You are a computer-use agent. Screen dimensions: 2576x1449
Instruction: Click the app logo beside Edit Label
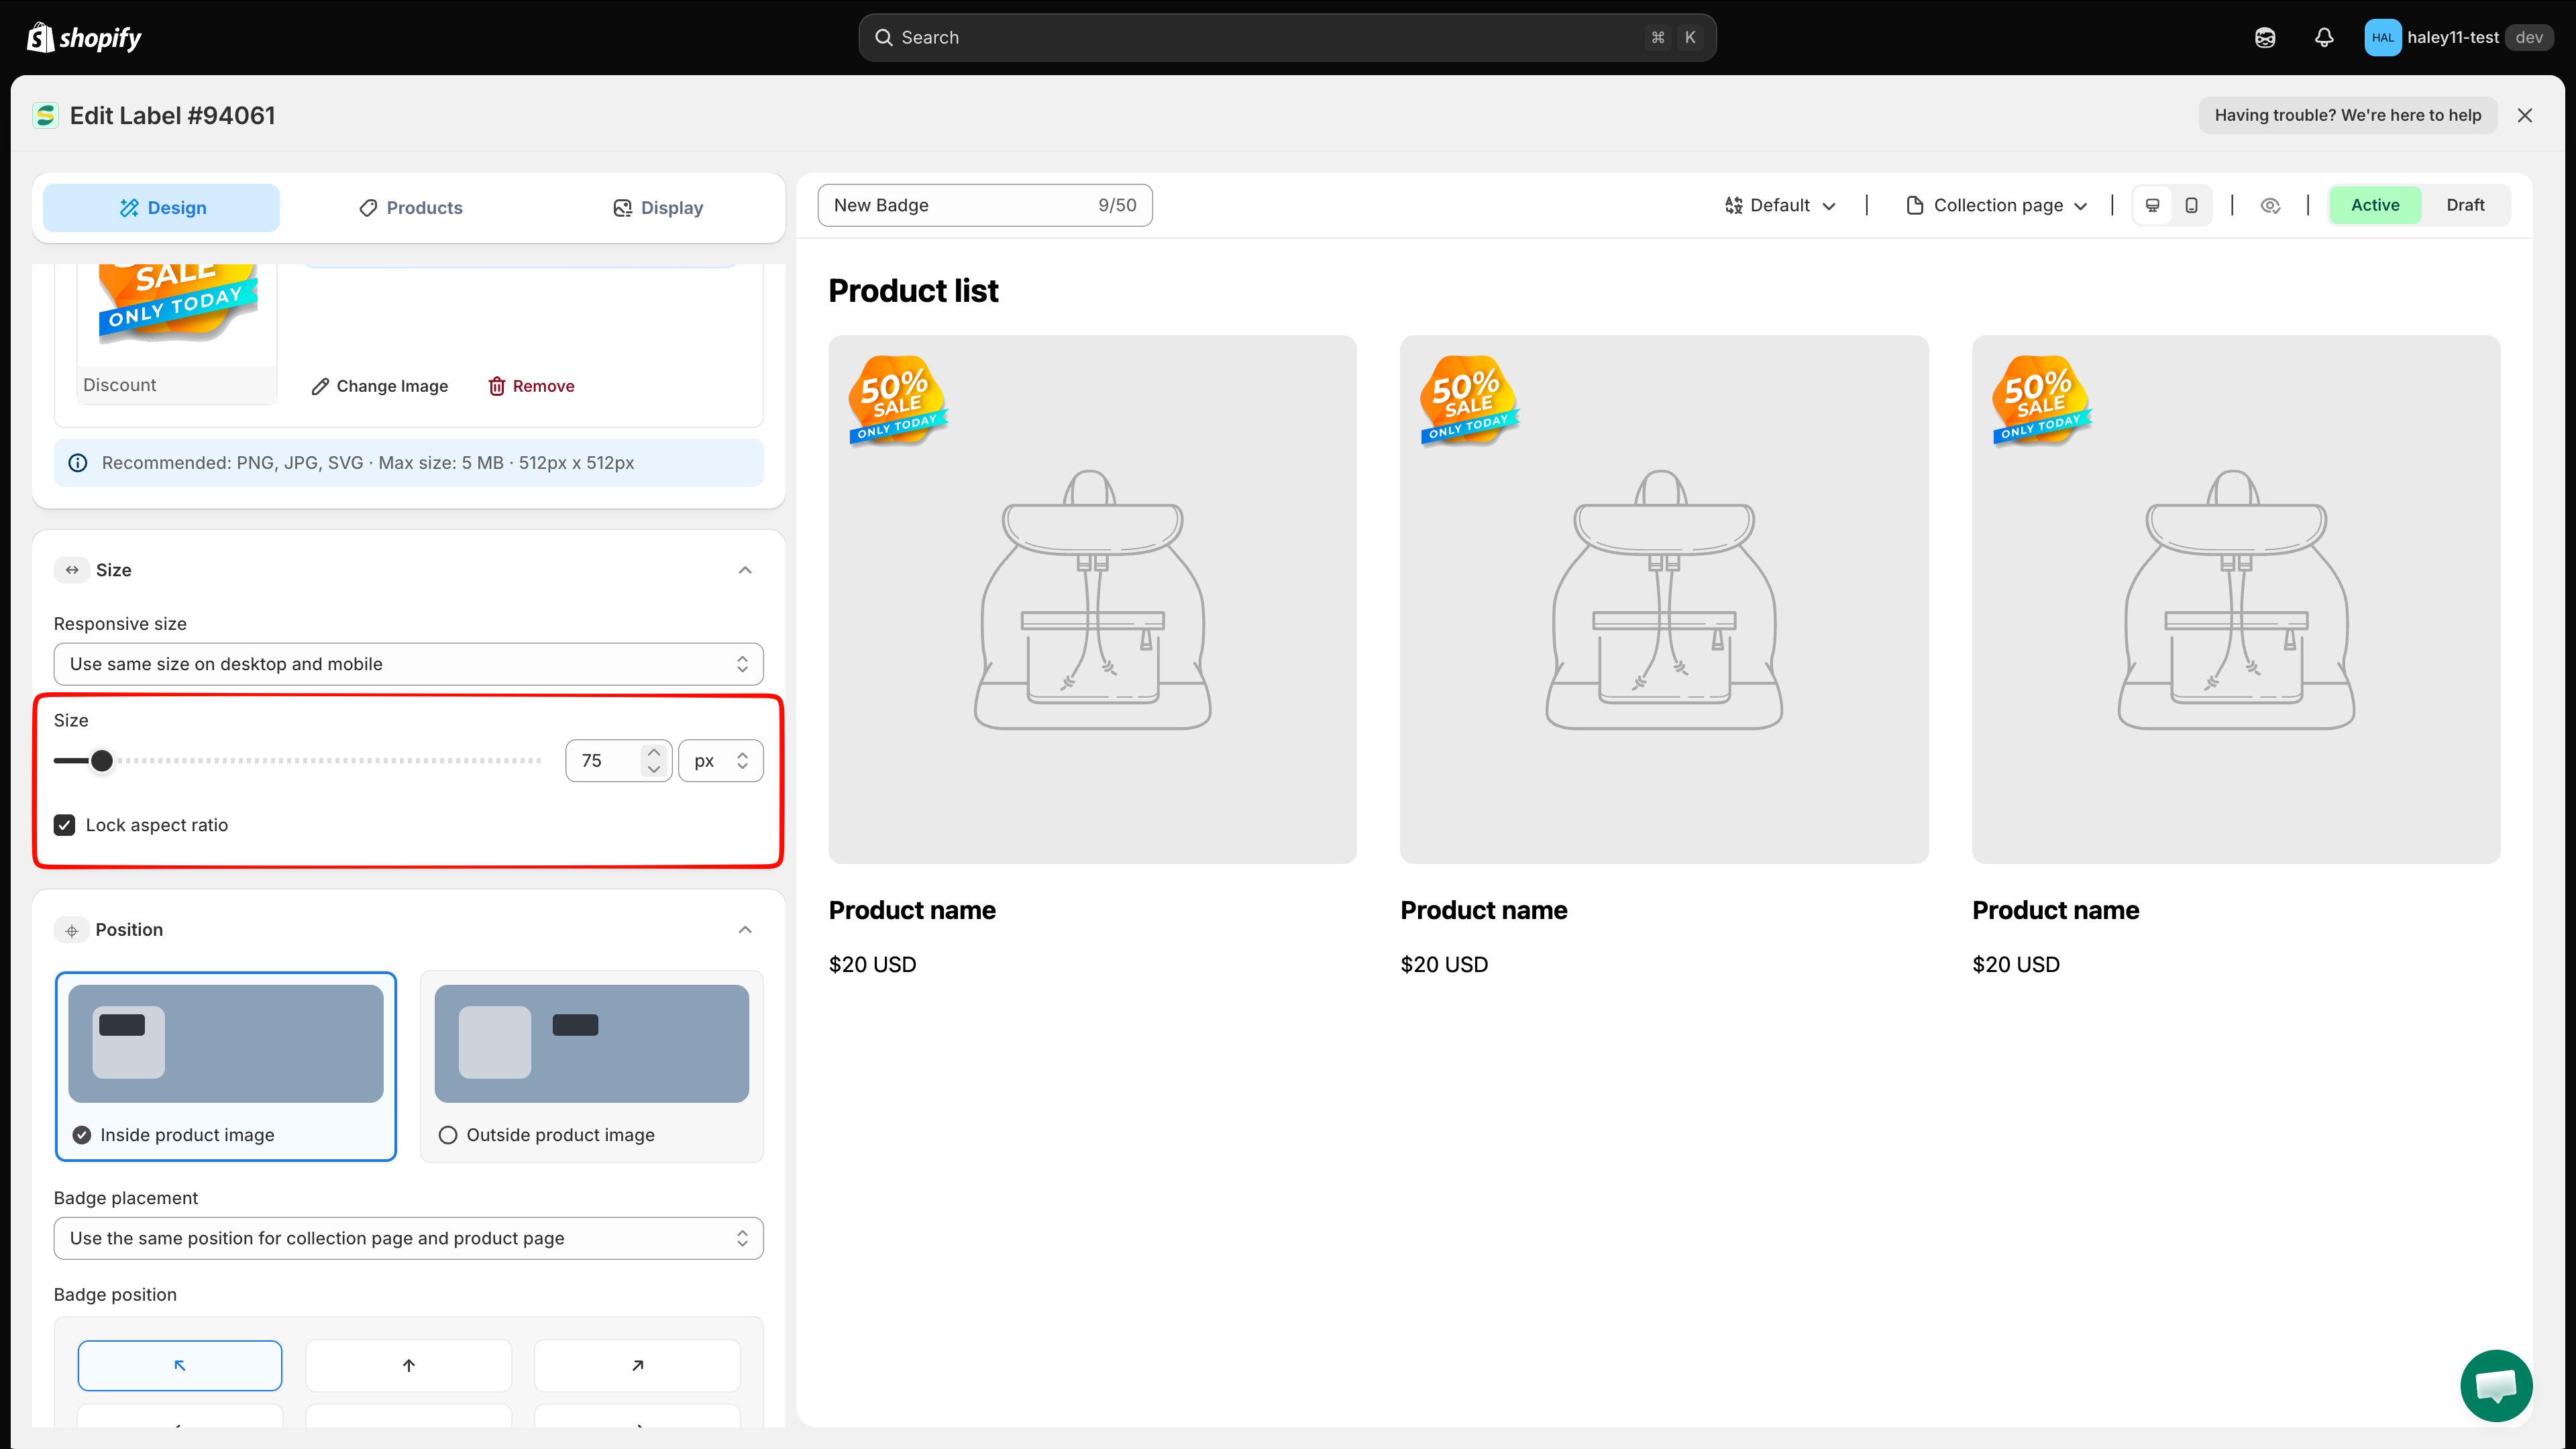click(45, 115)
